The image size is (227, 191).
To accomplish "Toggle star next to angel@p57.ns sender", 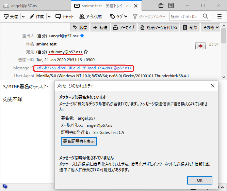I will tap(82, 36).
